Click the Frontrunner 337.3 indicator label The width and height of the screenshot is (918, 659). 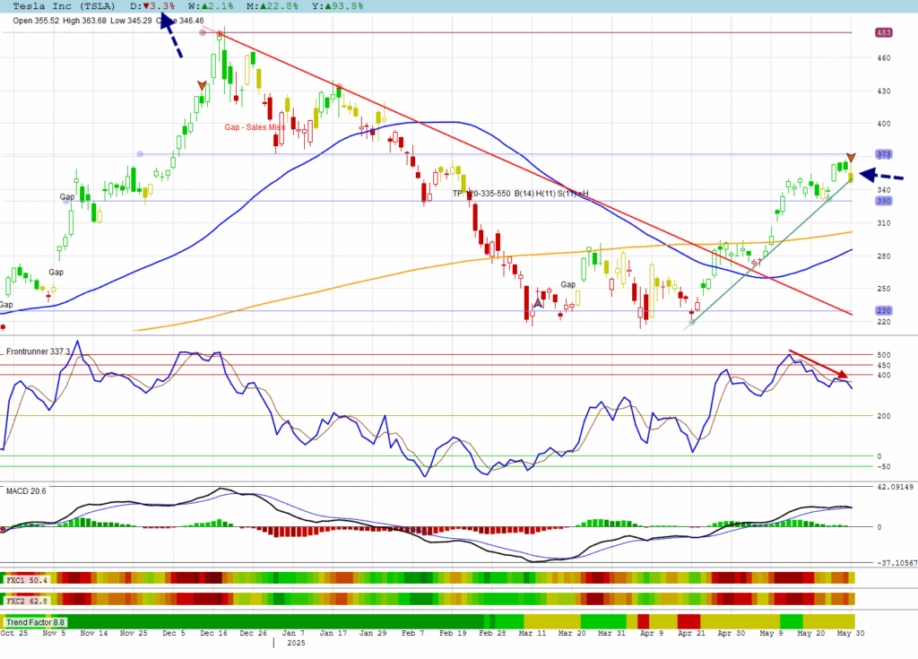pyautogui.click(x=38, y=351)
